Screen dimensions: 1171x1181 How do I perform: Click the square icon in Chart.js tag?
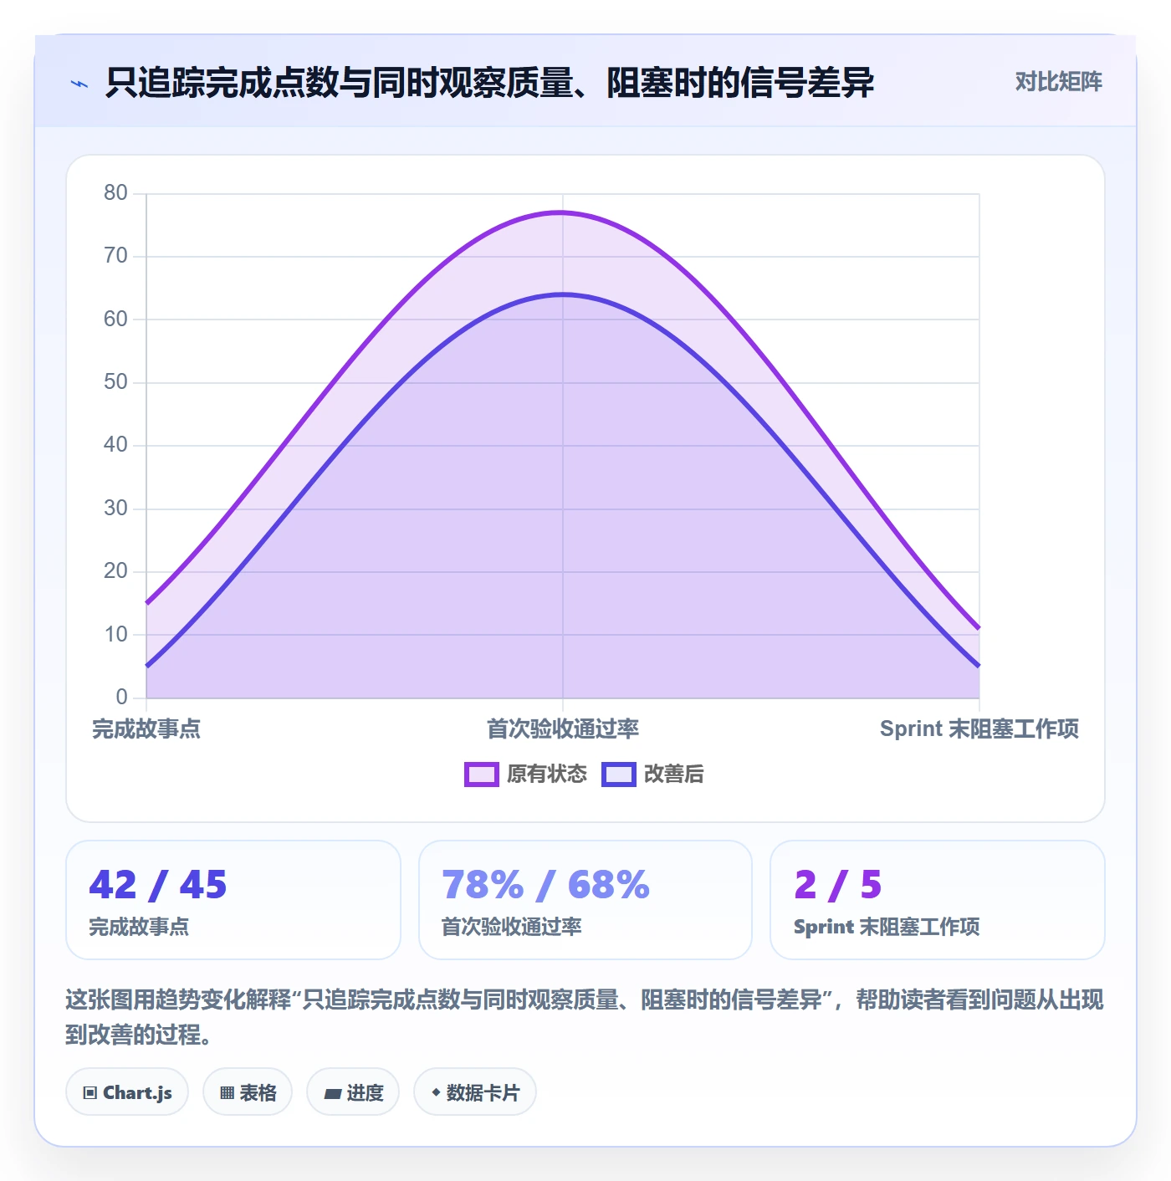90,1093
